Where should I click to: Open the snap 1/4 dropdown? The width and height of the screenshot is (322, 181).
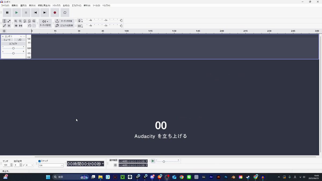[x=51, y=165]
